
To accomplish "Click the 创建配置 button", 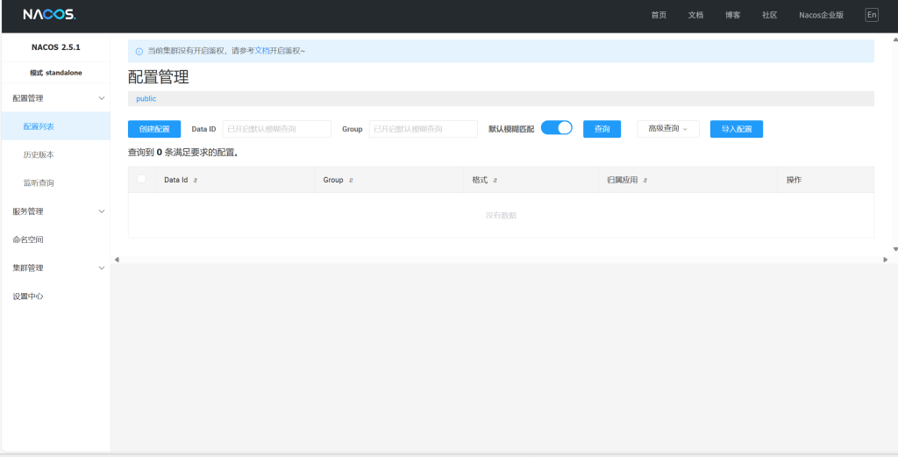I will 154,129.
